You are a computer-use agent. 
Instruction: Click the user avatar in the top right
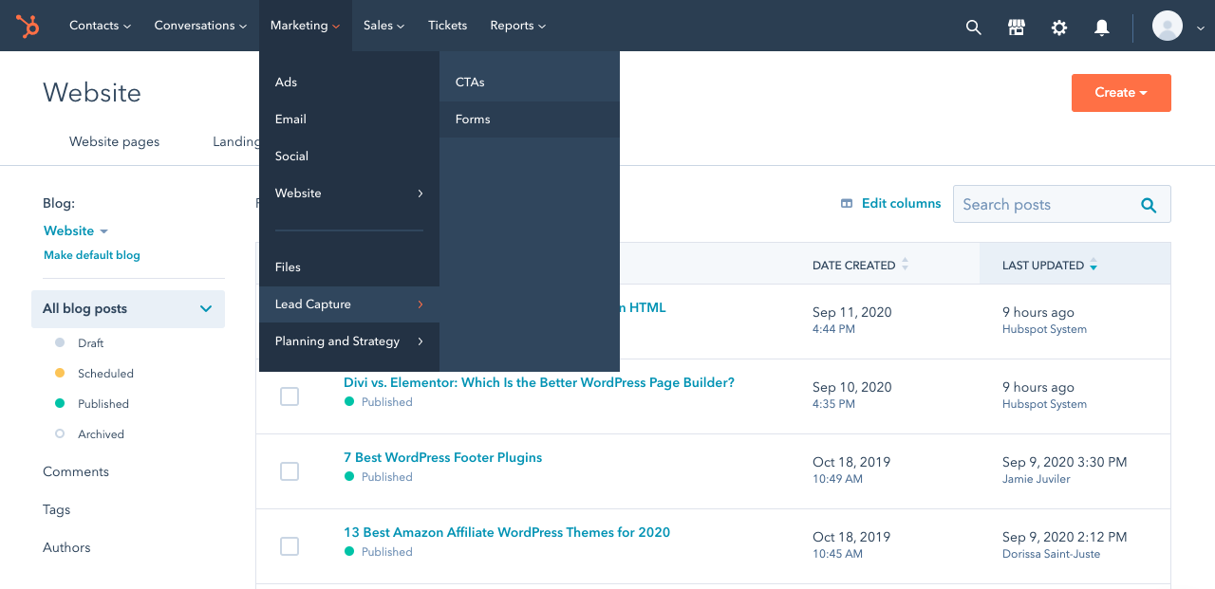pos(1167,26)
